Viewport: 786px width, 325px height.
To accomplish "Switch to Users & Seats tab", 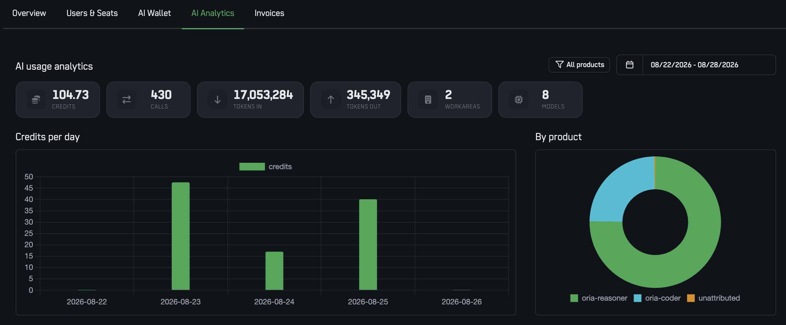I will point(92,13).
